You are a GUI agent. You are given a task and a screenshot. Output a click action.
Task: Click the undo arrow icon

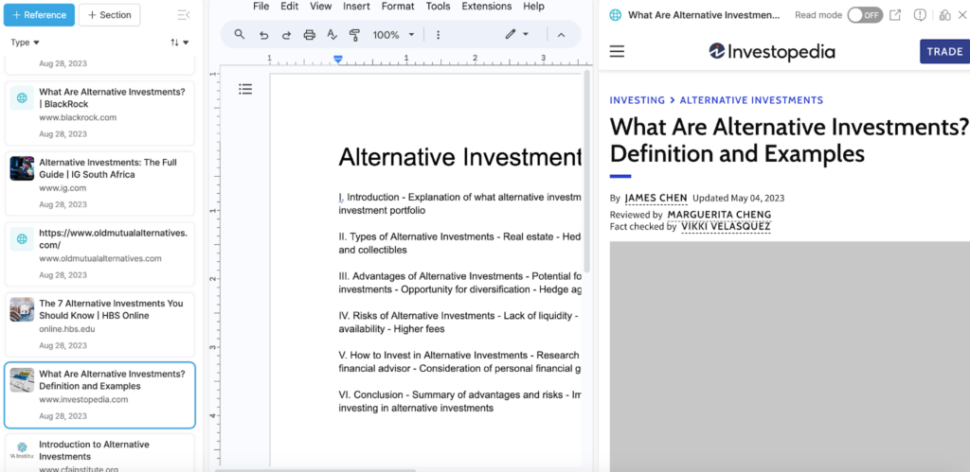coord(263,35)
